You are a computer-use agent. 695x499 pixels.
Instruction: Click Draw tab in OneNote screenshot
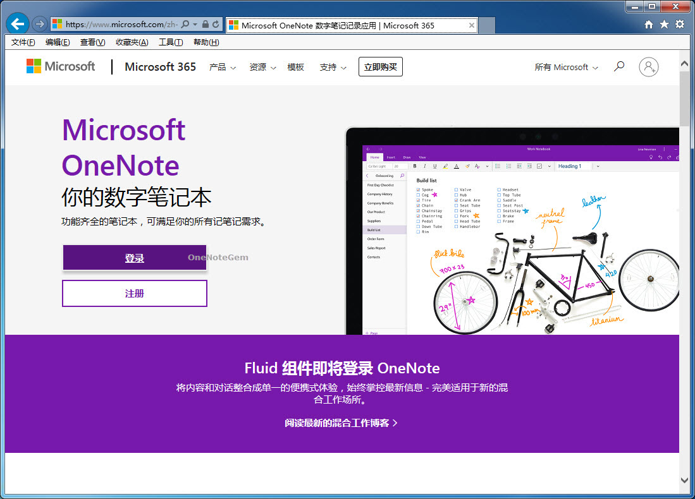pos(407,157)
